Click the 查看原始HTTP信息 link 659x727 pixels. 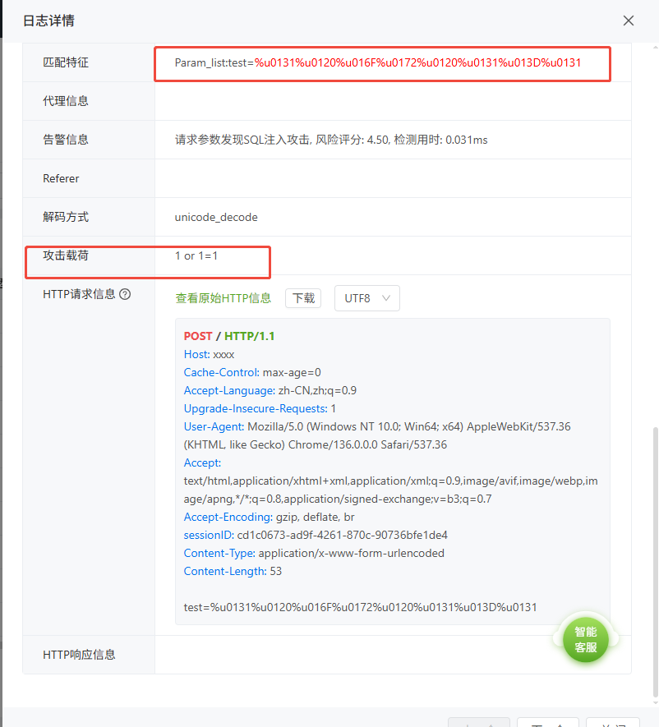(224, 298)
